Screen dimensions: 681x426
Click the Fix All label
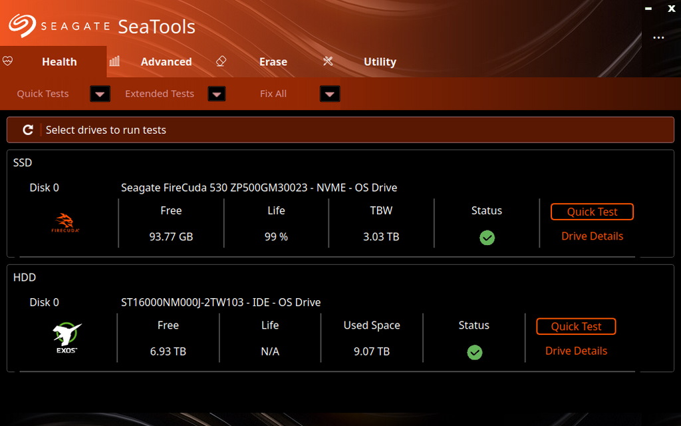click(273, 93)
